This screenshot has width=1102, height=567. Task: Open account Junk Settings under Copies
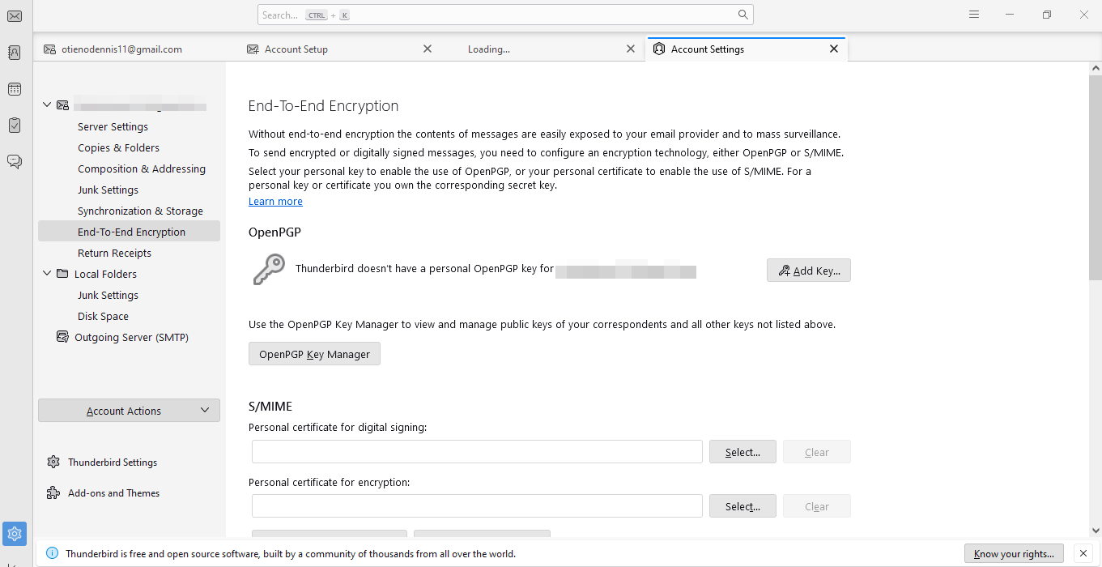(x=108, y=190)
